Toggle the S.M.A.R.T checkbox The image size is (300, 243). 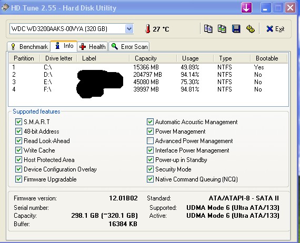[18, 122]
